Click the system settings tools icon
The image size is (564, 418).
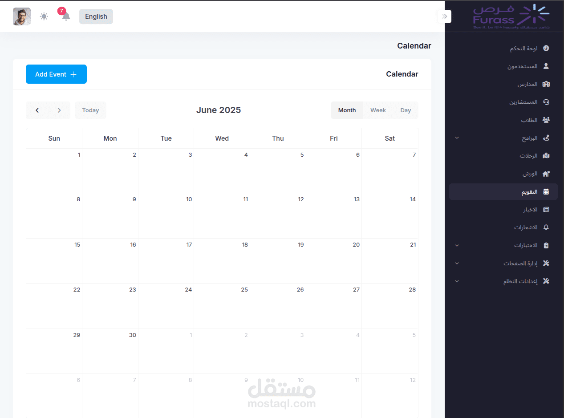point(546,281)
